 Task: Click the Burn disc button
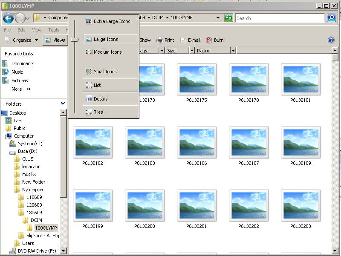(x=215, y=40)
